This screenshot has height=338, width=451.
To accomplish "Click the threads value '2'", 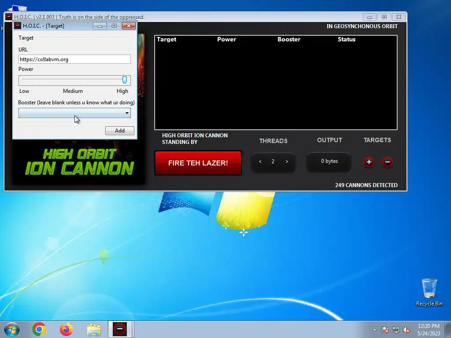I will tap(273, 162).
